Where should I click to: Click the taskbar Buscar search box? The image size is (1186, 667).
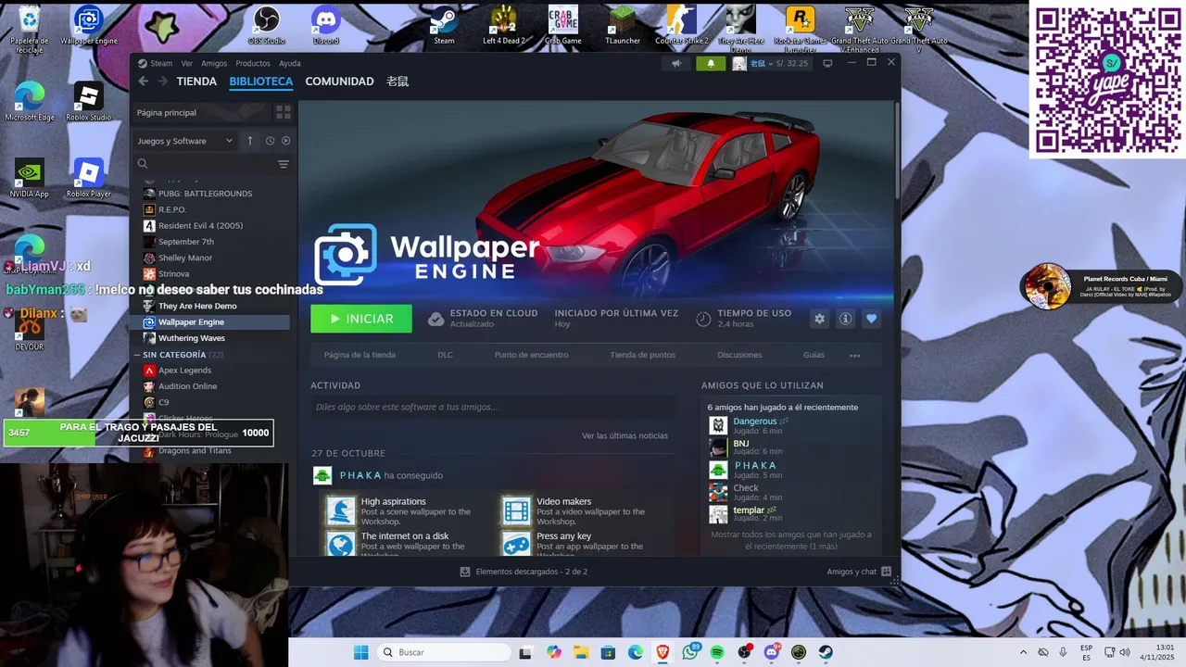coord(444,652)
